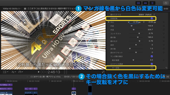Add keyframe for 線の数 parameter
This screenshot has height=95, width=170.
[x=164, y=37]
